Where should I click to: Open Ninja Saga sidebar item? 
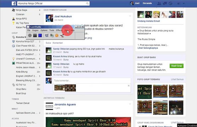click(22, 10)
